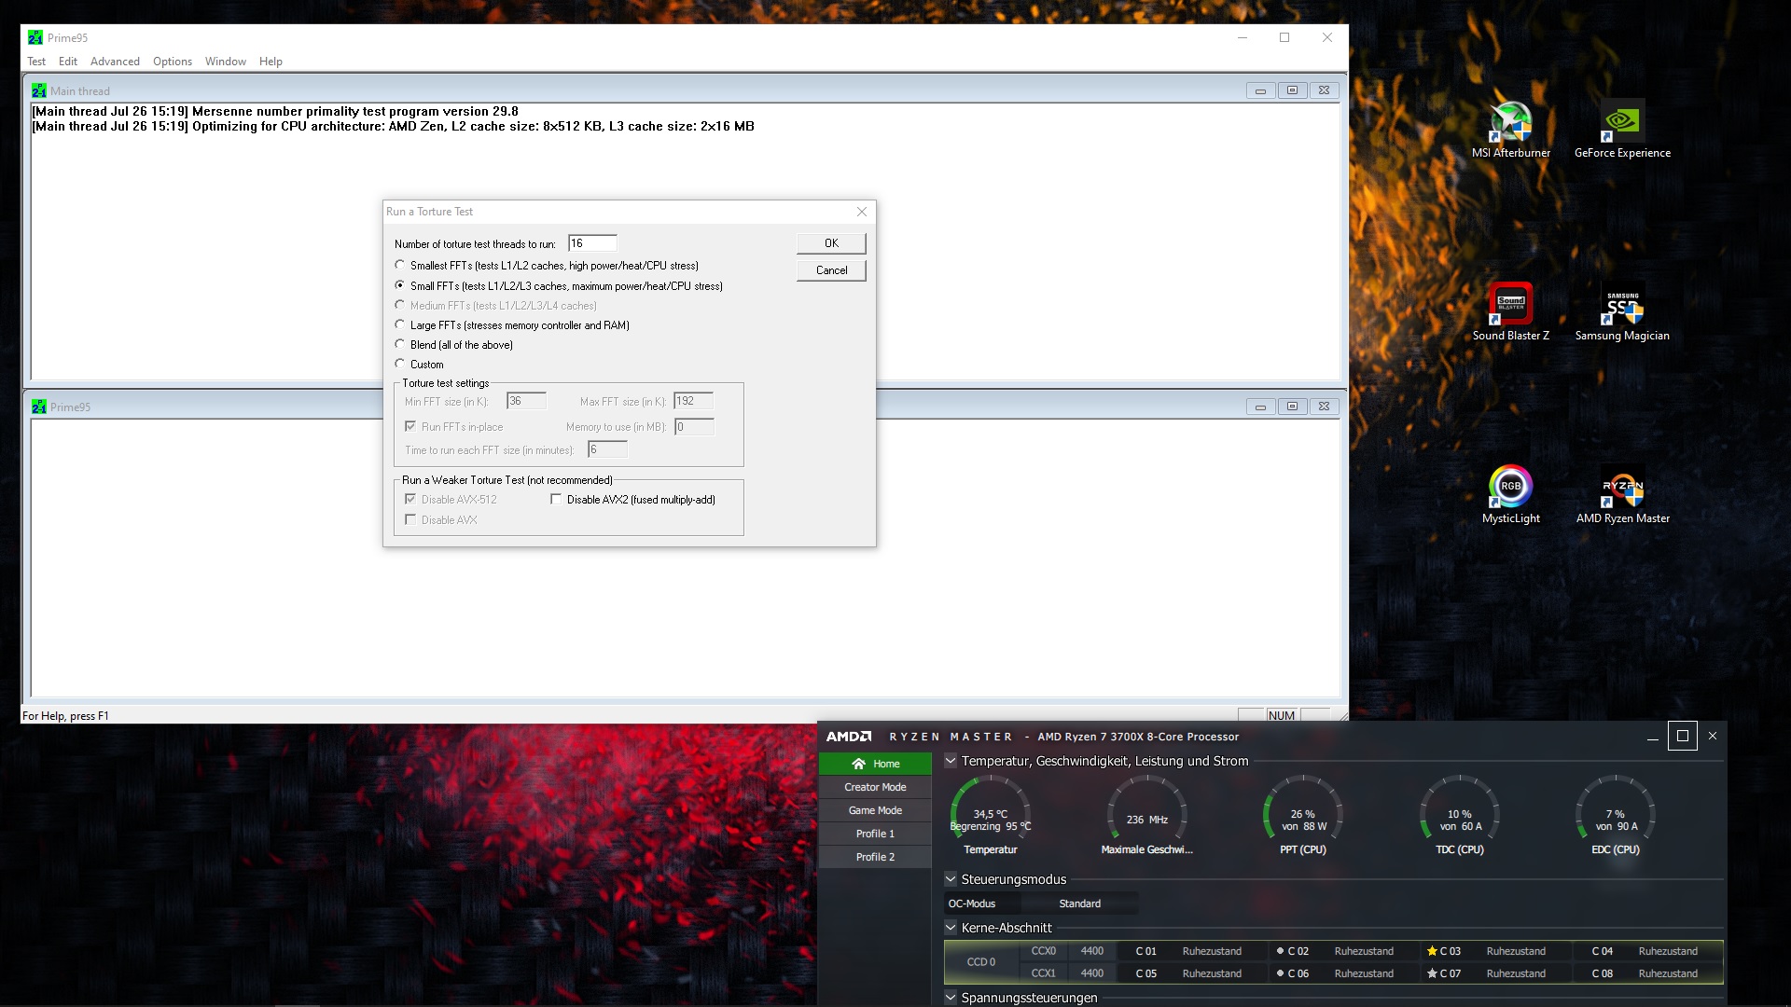Open the Sound Blaster Z desktop icon
Image resolution: width=1791 pixels, height=1007 pixels.
(x=1510, y=304)
